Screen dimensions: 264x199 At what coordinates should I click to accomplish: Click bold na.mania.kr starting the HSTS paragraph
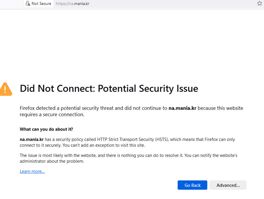(32, 139)
